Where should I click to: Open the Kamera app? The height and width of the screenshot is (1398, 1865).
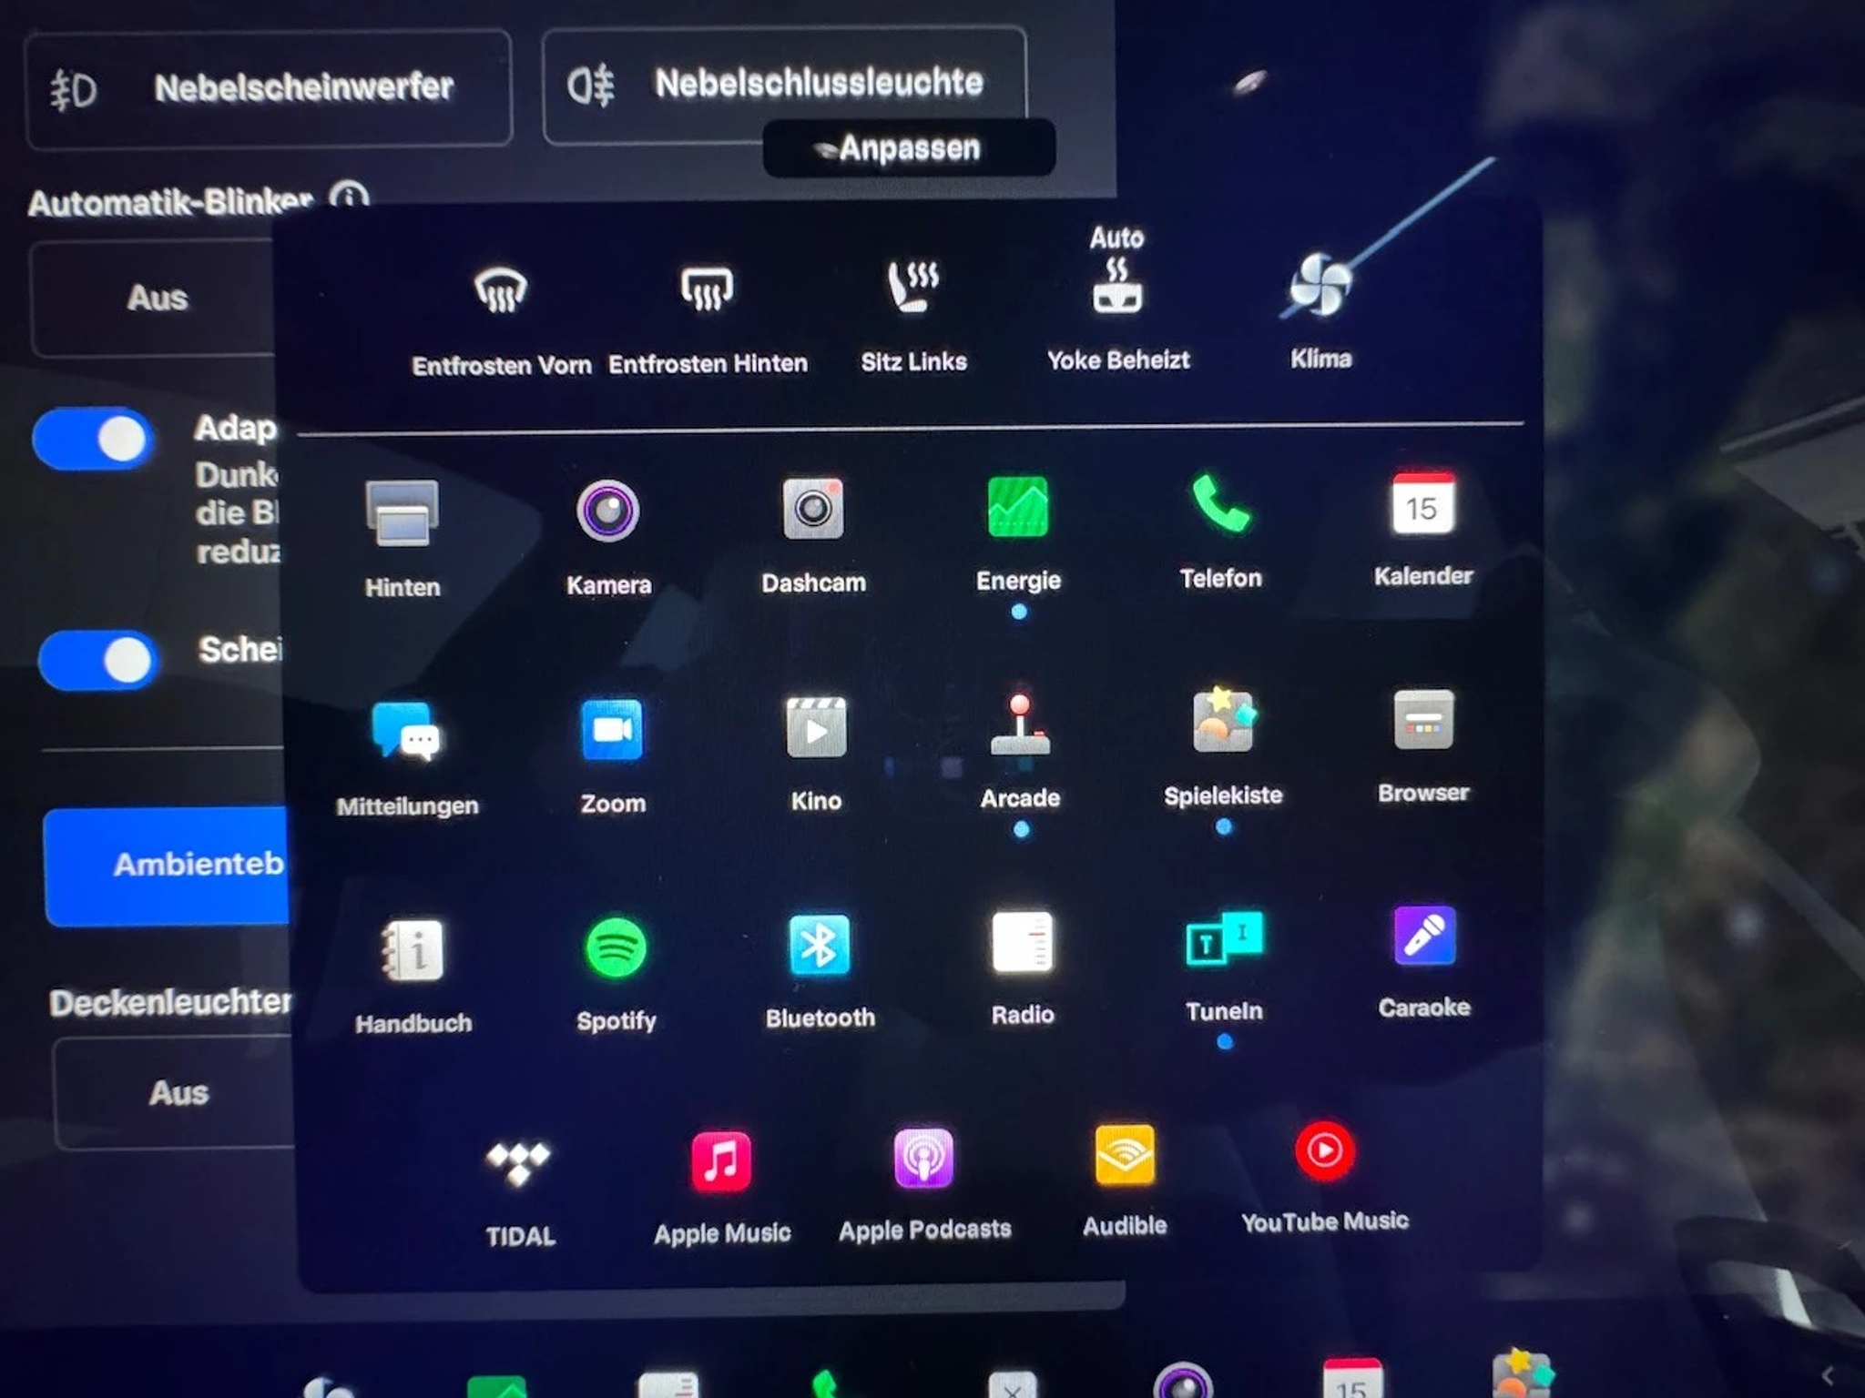pos(608,510)
